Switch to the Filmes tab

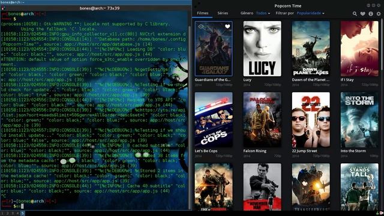pyautogui.click(x=203, y=13)
